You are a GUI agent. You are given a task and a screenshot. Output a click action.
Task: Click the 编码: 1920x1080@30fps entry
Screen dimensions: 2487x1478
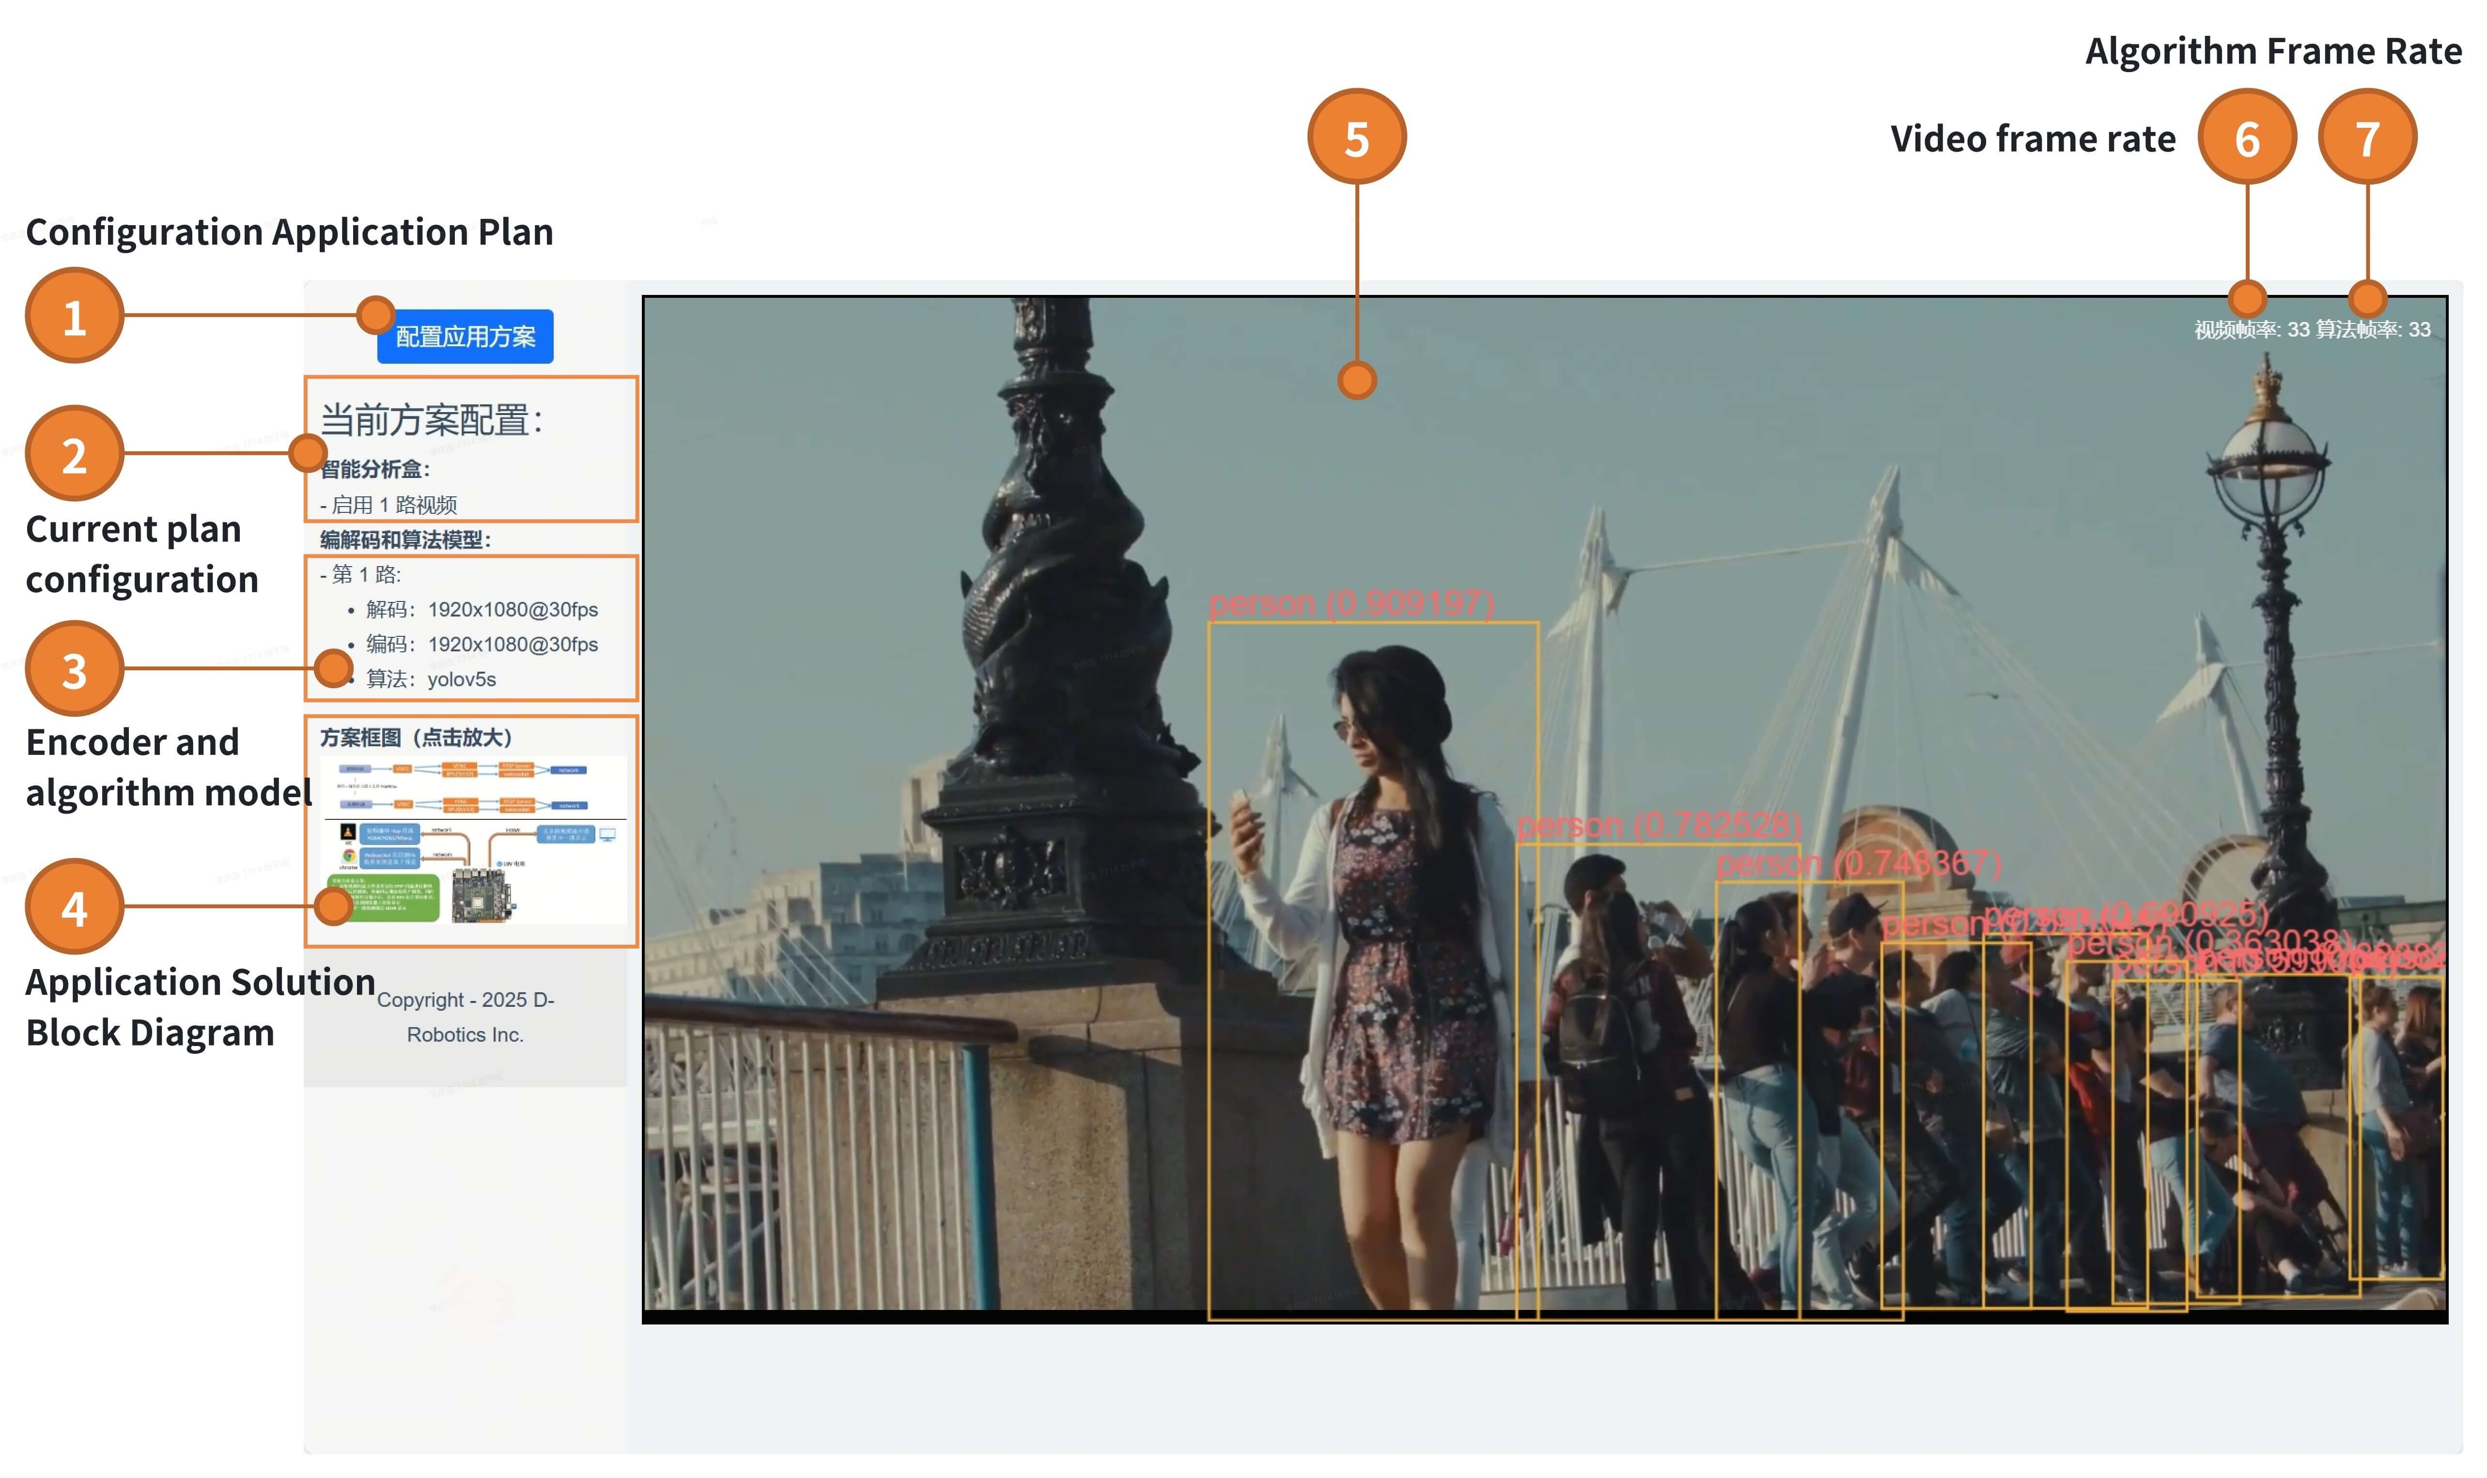click(482, 645)
